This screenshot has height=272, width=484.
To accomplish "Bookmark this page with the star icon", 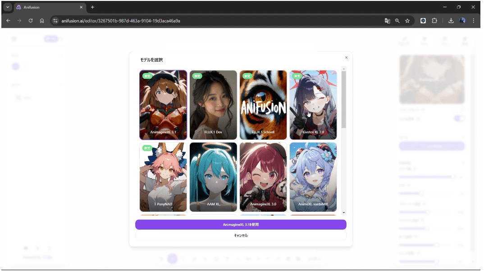I will 407,21.
